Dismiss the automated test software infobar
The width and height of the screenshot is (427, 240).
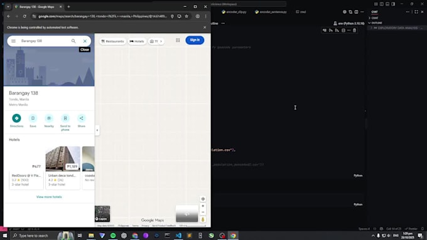point(205,28)
